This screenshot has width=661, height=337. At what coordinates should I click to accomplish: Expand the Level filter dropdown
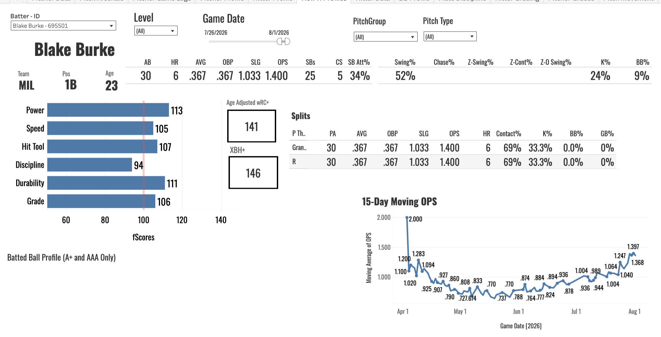pyautogui.click(x=156, y=31)
